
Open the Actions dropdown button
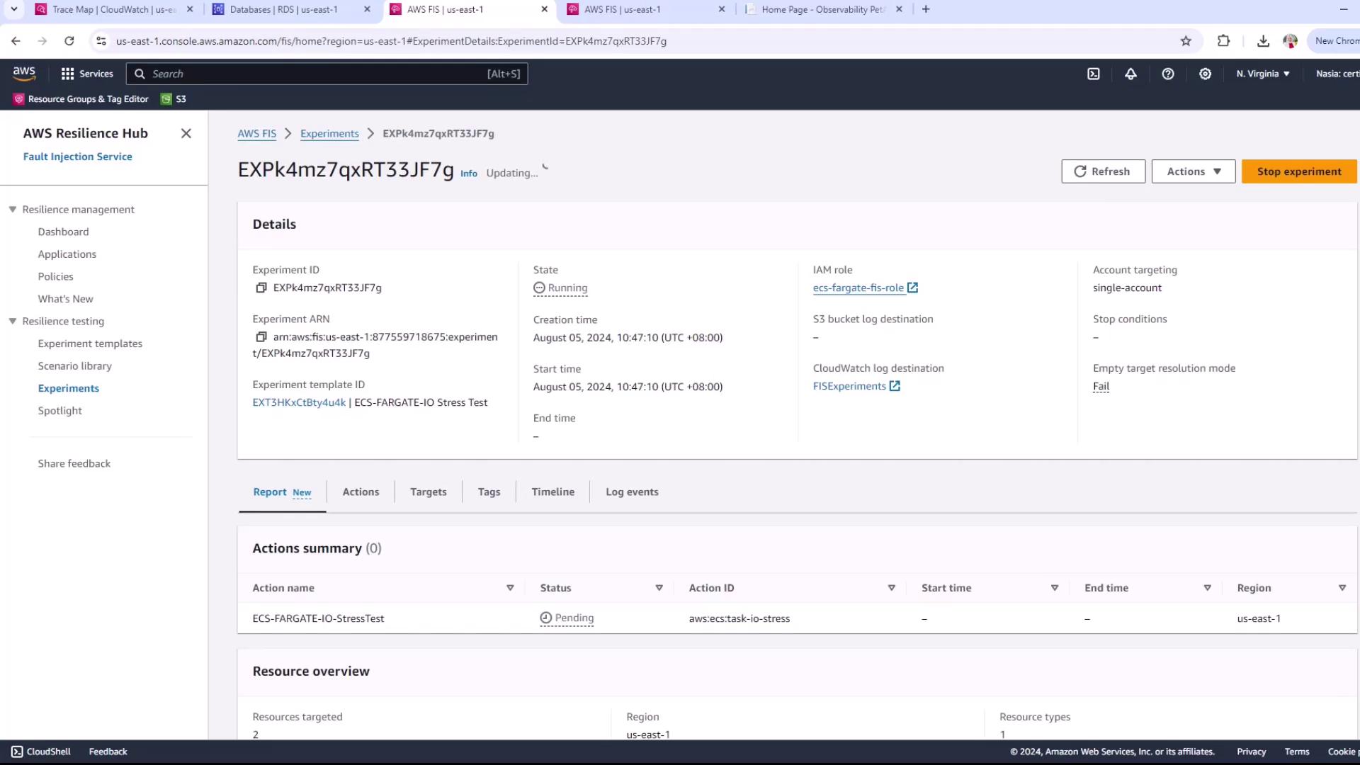pos(1194,171)
